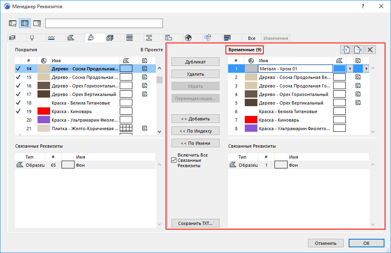This screenshot has width=391, height=253.
Task: Open the Surfaces paint bucket tab
Action: tap(90, 37)
